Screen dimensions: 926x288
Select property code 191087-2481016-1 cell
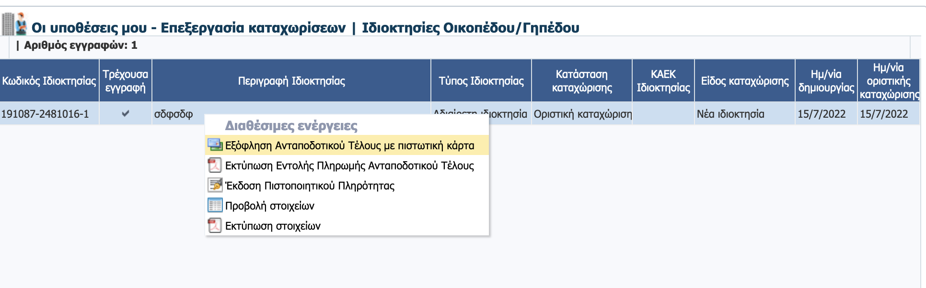click(x=45, y=114)
